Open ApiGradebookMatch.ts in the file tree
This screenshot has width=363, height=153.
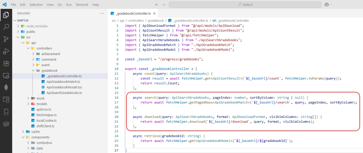[60, 82]
